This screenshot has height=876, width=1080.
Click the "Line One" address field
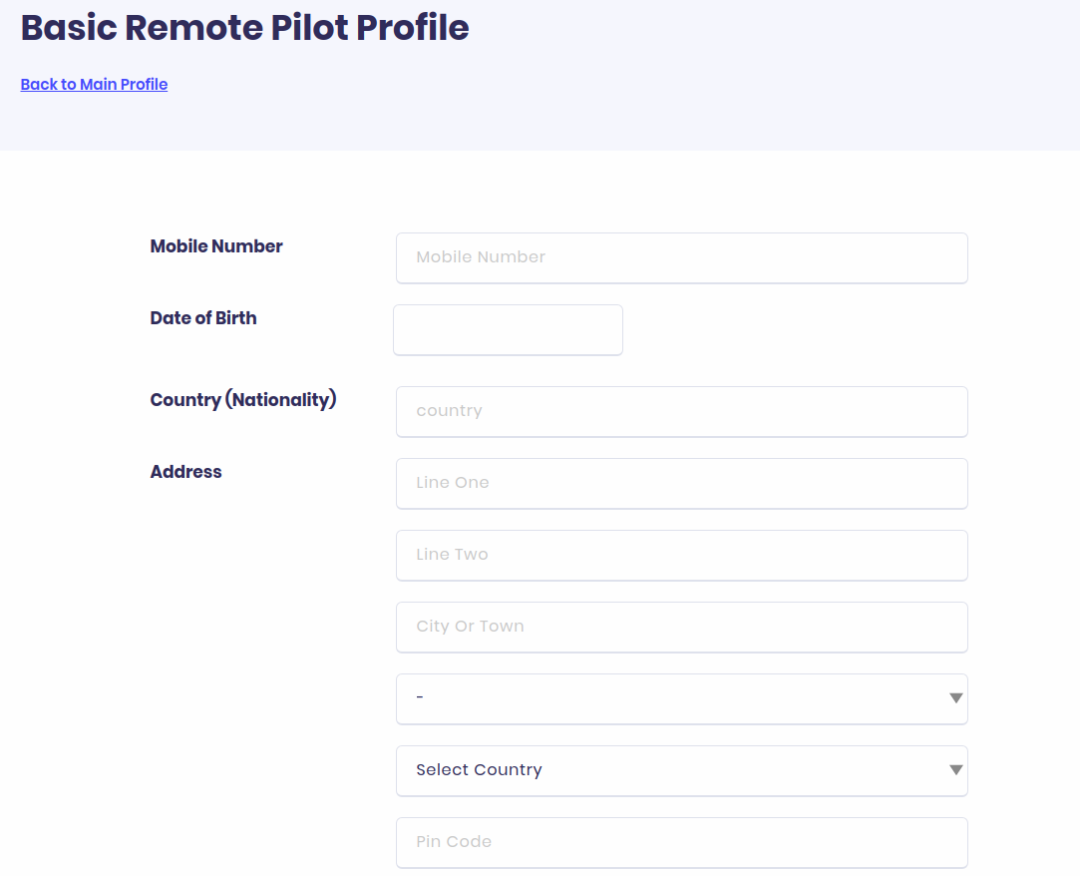click(682, 483)
